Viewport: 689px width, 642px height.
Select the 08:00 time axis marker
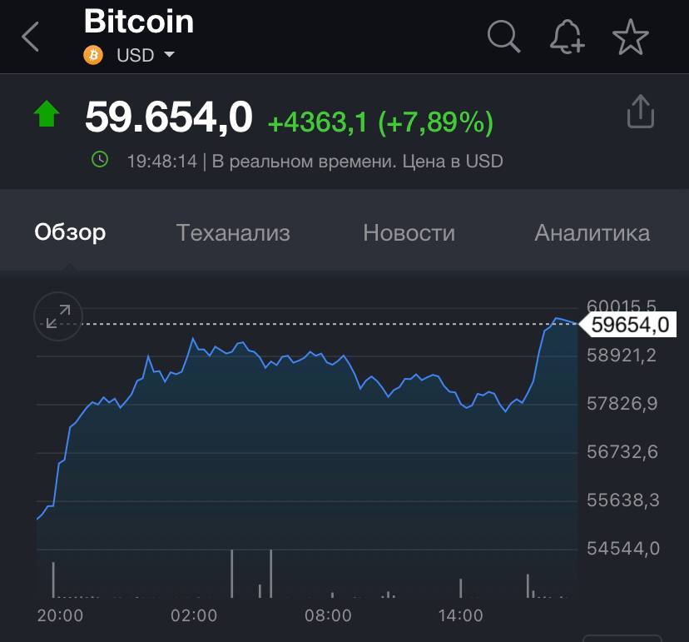click(328, 615)
